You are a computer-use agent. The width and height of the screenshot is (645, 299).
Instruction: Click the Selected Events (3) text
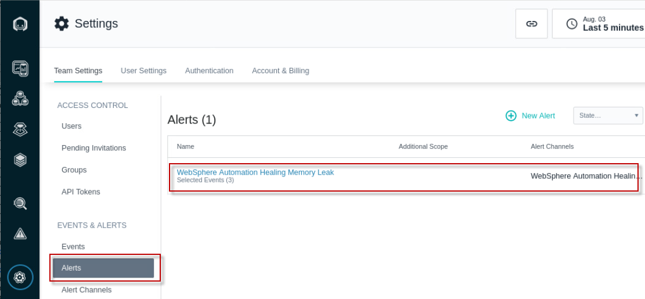point(206,180)
